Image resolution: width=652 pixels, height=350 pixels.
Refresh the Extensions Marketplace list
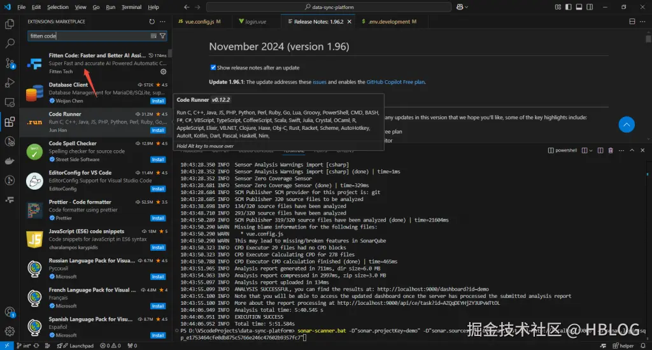coord(152,22)
